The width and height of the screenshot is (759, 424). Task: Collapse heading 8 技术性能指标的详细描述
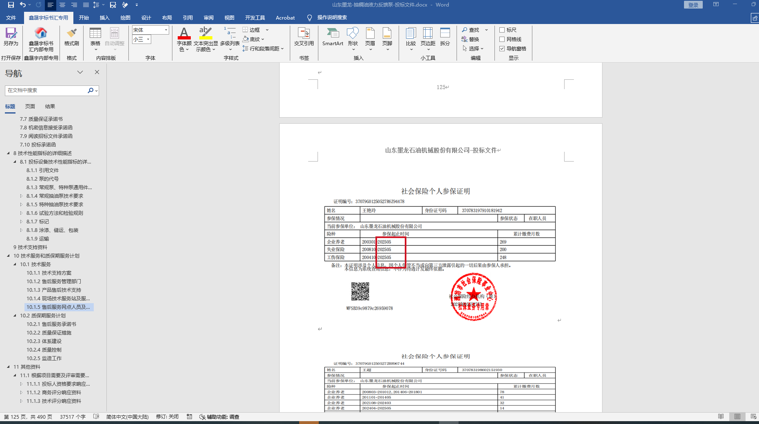pos(8,153)
